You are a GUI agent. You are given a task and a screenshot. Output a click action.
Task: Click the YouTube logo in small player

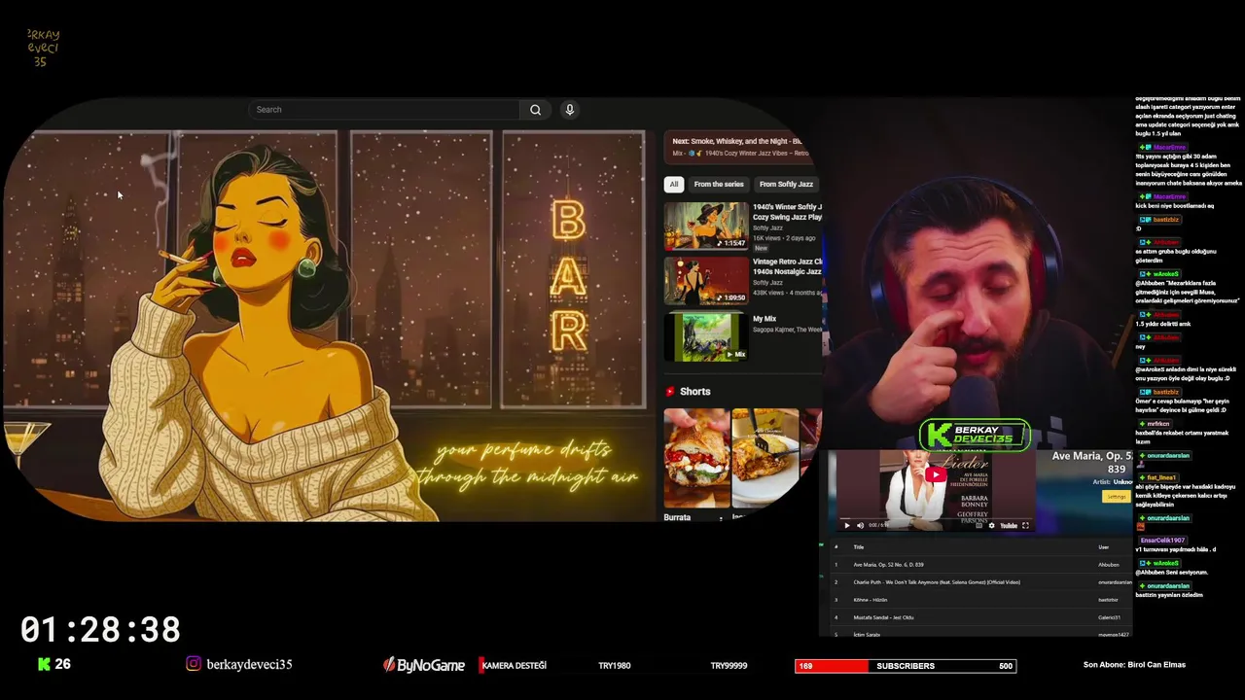tap(1009, 525)
